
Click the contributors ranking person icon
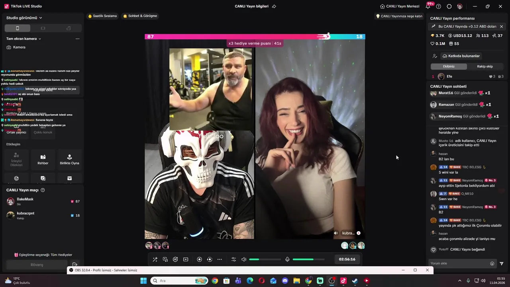click(435, 56)
